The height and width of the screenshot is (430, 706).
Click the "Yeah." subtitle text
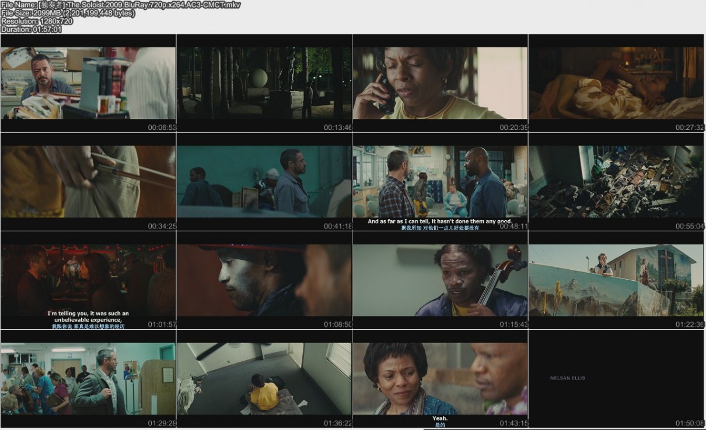coord(440,418)
